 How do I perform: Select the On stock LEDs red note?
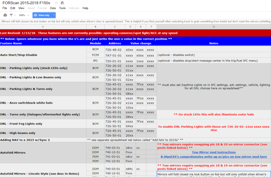pyautogui.click(x=214, y=115)
